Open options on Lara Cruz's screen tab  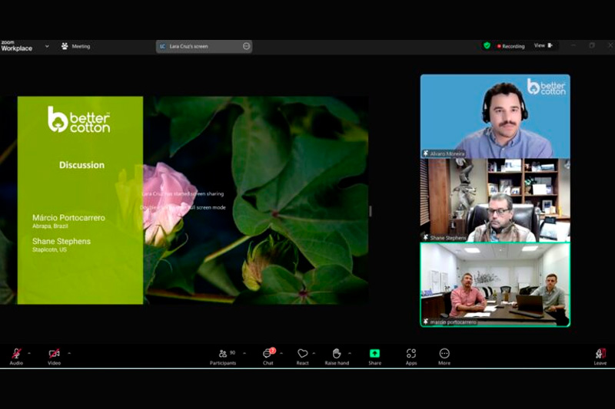pos(246,46)
